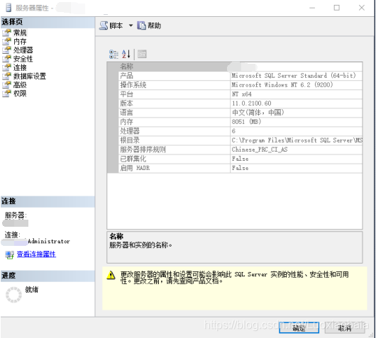The height and width of the screenshot is (338, 376).
Task: Select the 高级 page
Action: click(20, 84)
